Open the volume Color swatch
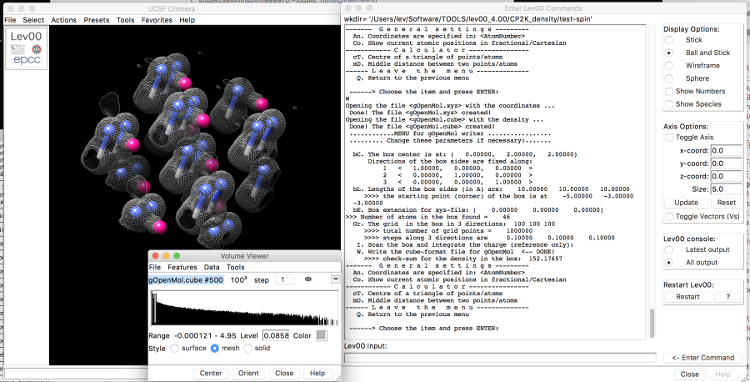750x382 pixels. [x=321, y=335]
